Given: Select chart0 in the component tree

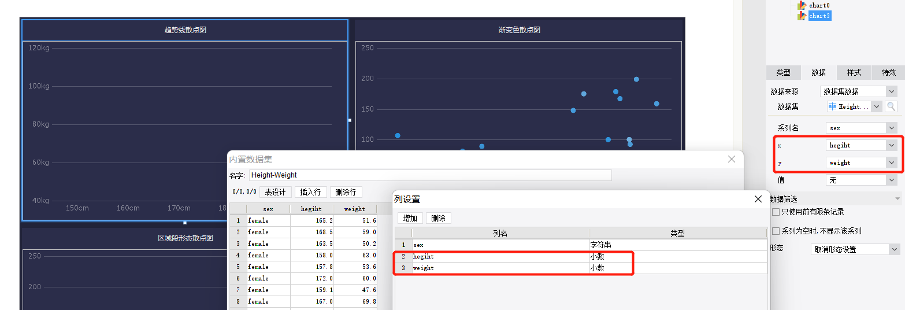Looking at the screenshot, I should pos(819,5).
